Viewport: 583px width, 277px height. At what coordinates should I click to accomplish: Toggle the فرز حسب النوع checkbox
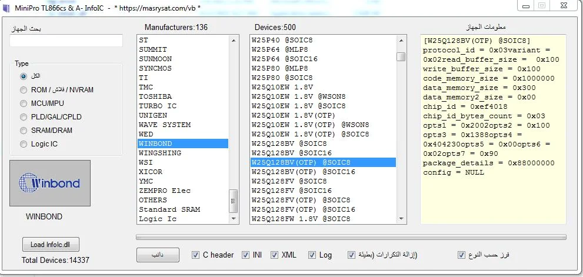[x=461, y=255]
